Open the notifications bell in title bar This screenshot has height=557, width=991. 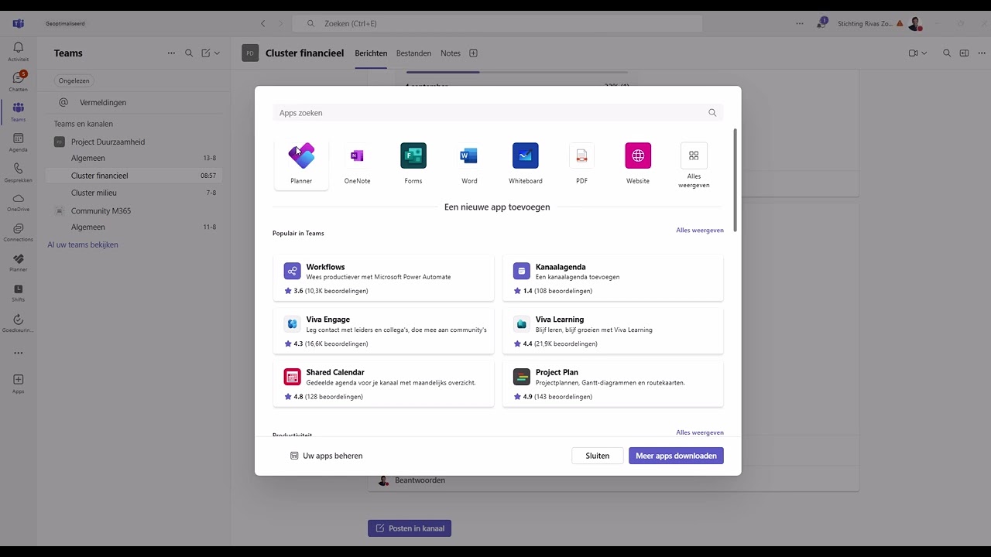(x=821, y=23)
